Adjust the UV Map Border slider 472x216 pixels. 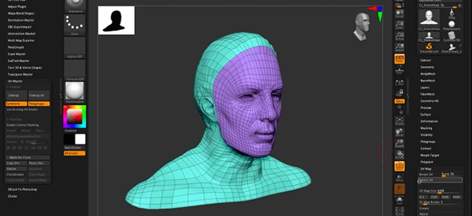[440, 202]
